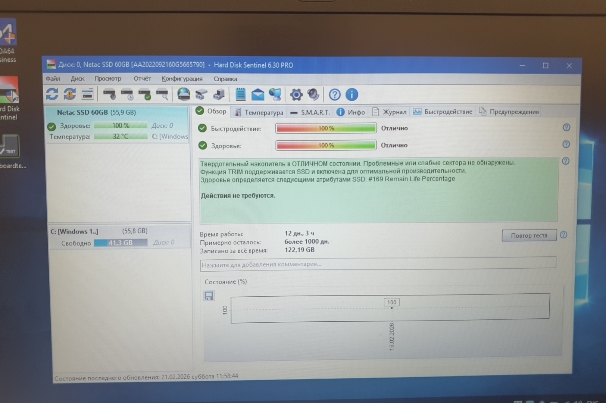Click the Refresh toolbar icon
Viewport: 606px width, 403px height.
coord(52,94)
